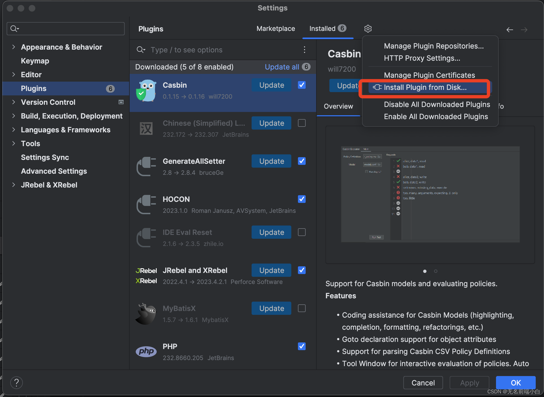This screenshot has width=544, height=397.
Task: Switch to the Marketplace tab
Action: point(276,29)
